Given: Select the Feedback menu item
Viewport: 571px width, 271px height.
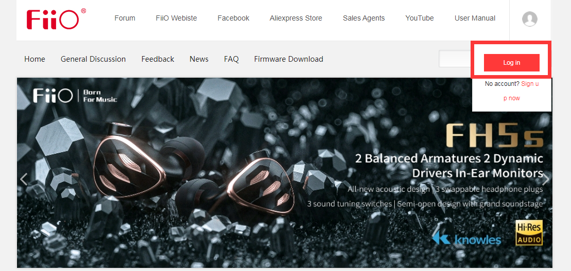Looking at the screenshot, I should point(158,59).
